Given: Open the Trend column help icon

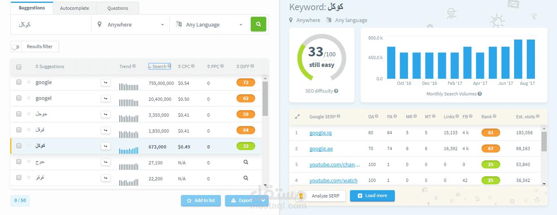Looking at the screenshot, I should tap(134, 66).
